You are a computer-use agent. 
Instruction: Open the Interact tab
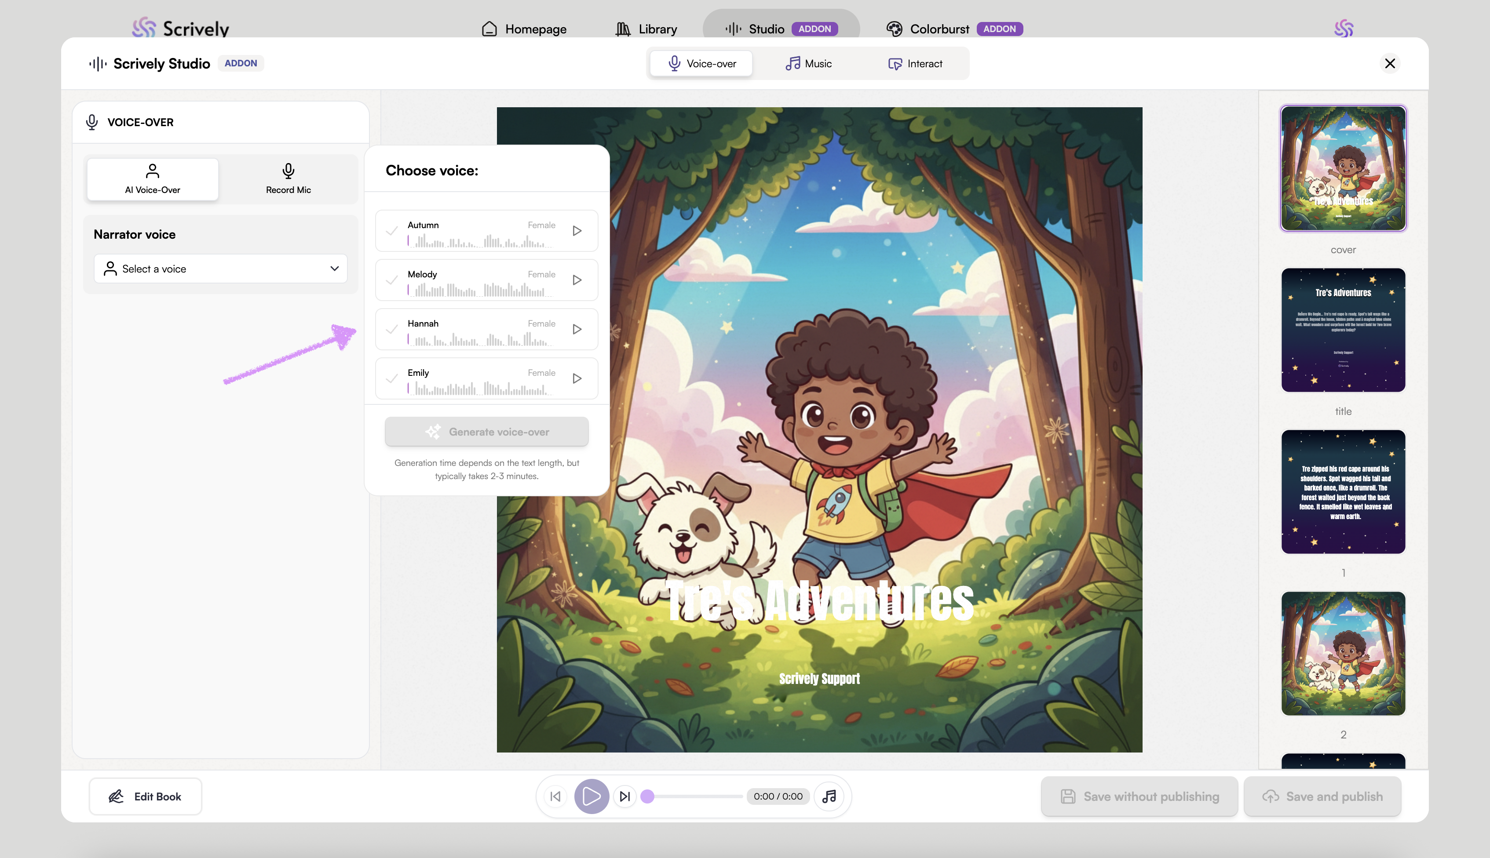915,64
